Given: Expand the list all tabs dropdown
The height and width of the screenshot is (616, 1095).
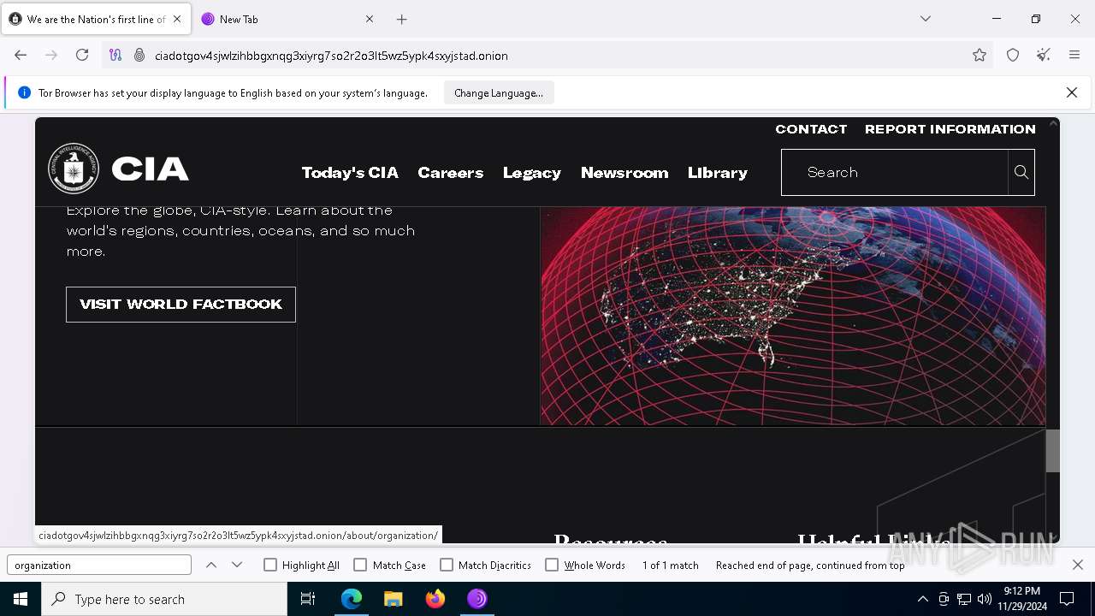Looking at the screenshot, I should point(926,19).
